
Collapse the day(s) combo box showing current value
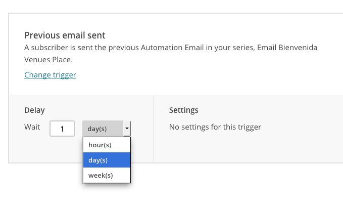click(106, 129)
